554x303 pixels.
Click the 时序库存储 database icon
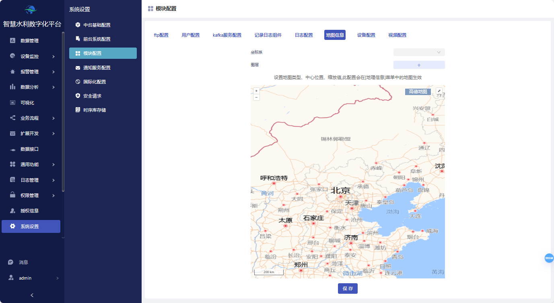point(78,110)
